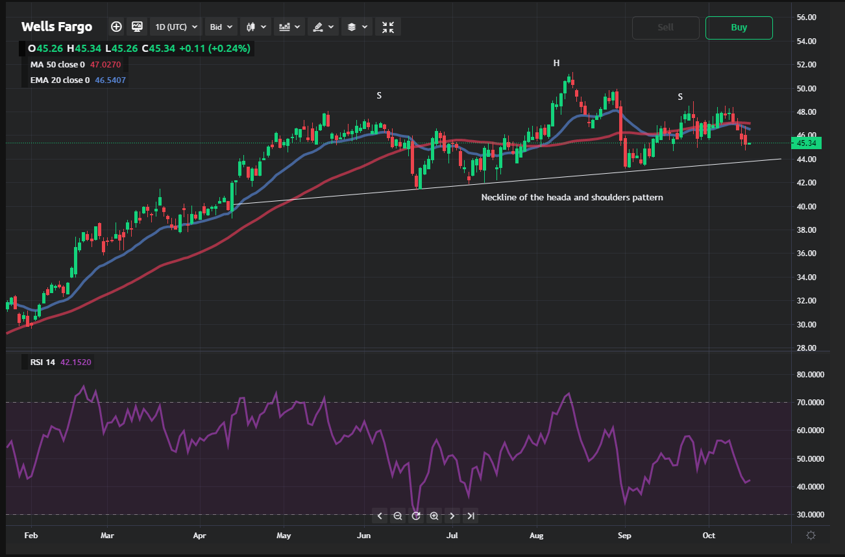The image size is (845, 557).
Task: Open the indicators dropdown menu
Action: click(289, 27)
